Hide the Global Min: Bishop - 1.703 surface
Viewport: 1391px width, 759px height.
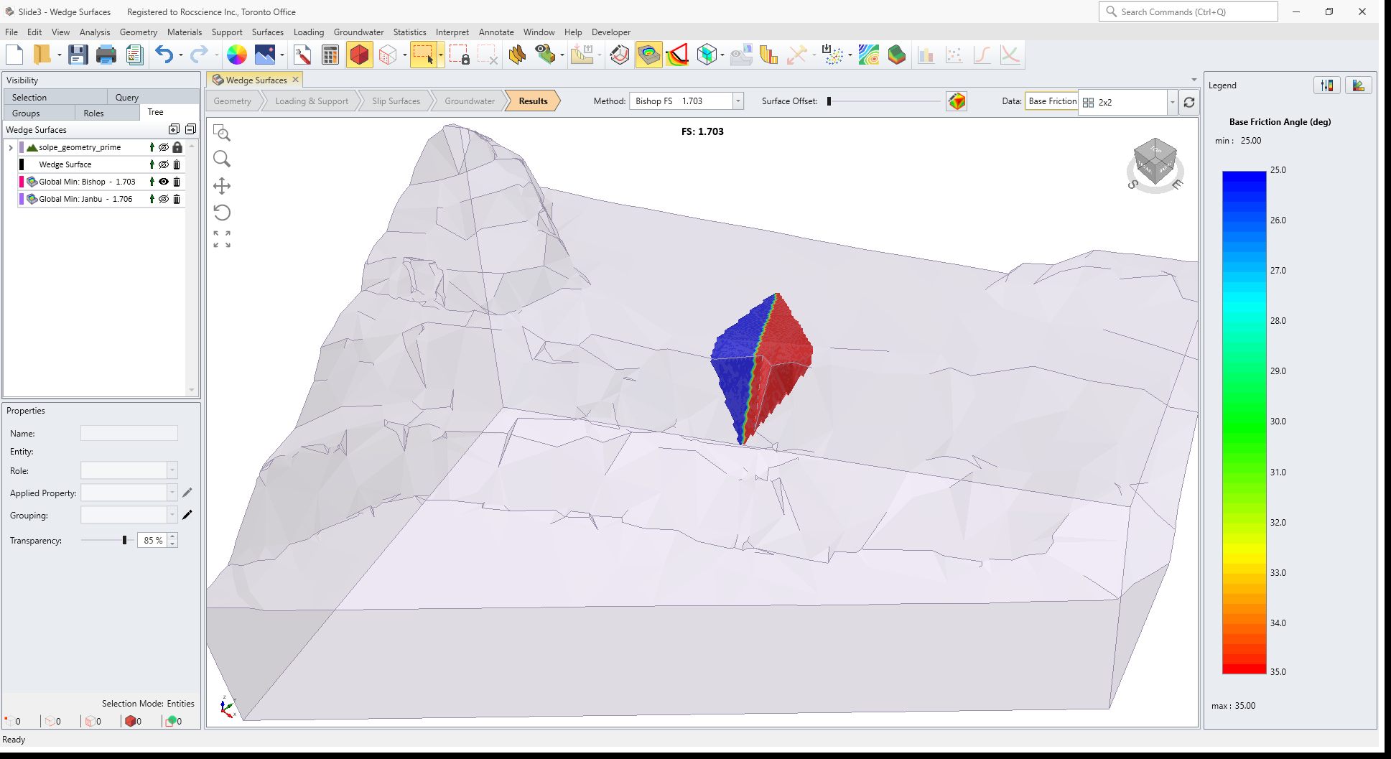164,181
